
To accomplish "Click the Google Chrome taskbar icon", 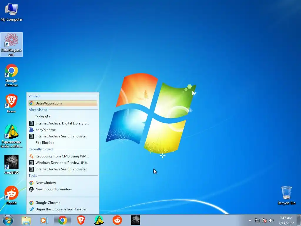I will coord(62,220).
